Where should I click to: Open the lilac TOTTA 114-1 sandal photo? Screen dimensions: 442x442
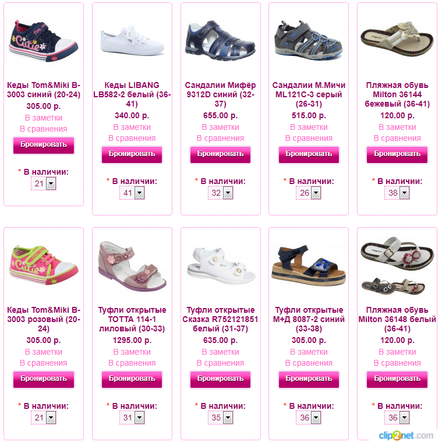pos(132,267)
